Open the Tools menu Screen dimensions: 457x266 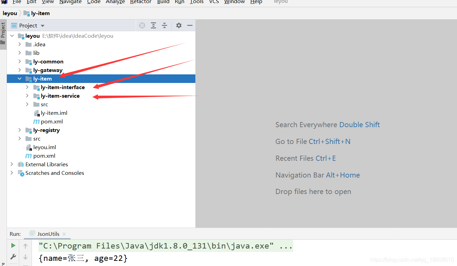point(197,2)
